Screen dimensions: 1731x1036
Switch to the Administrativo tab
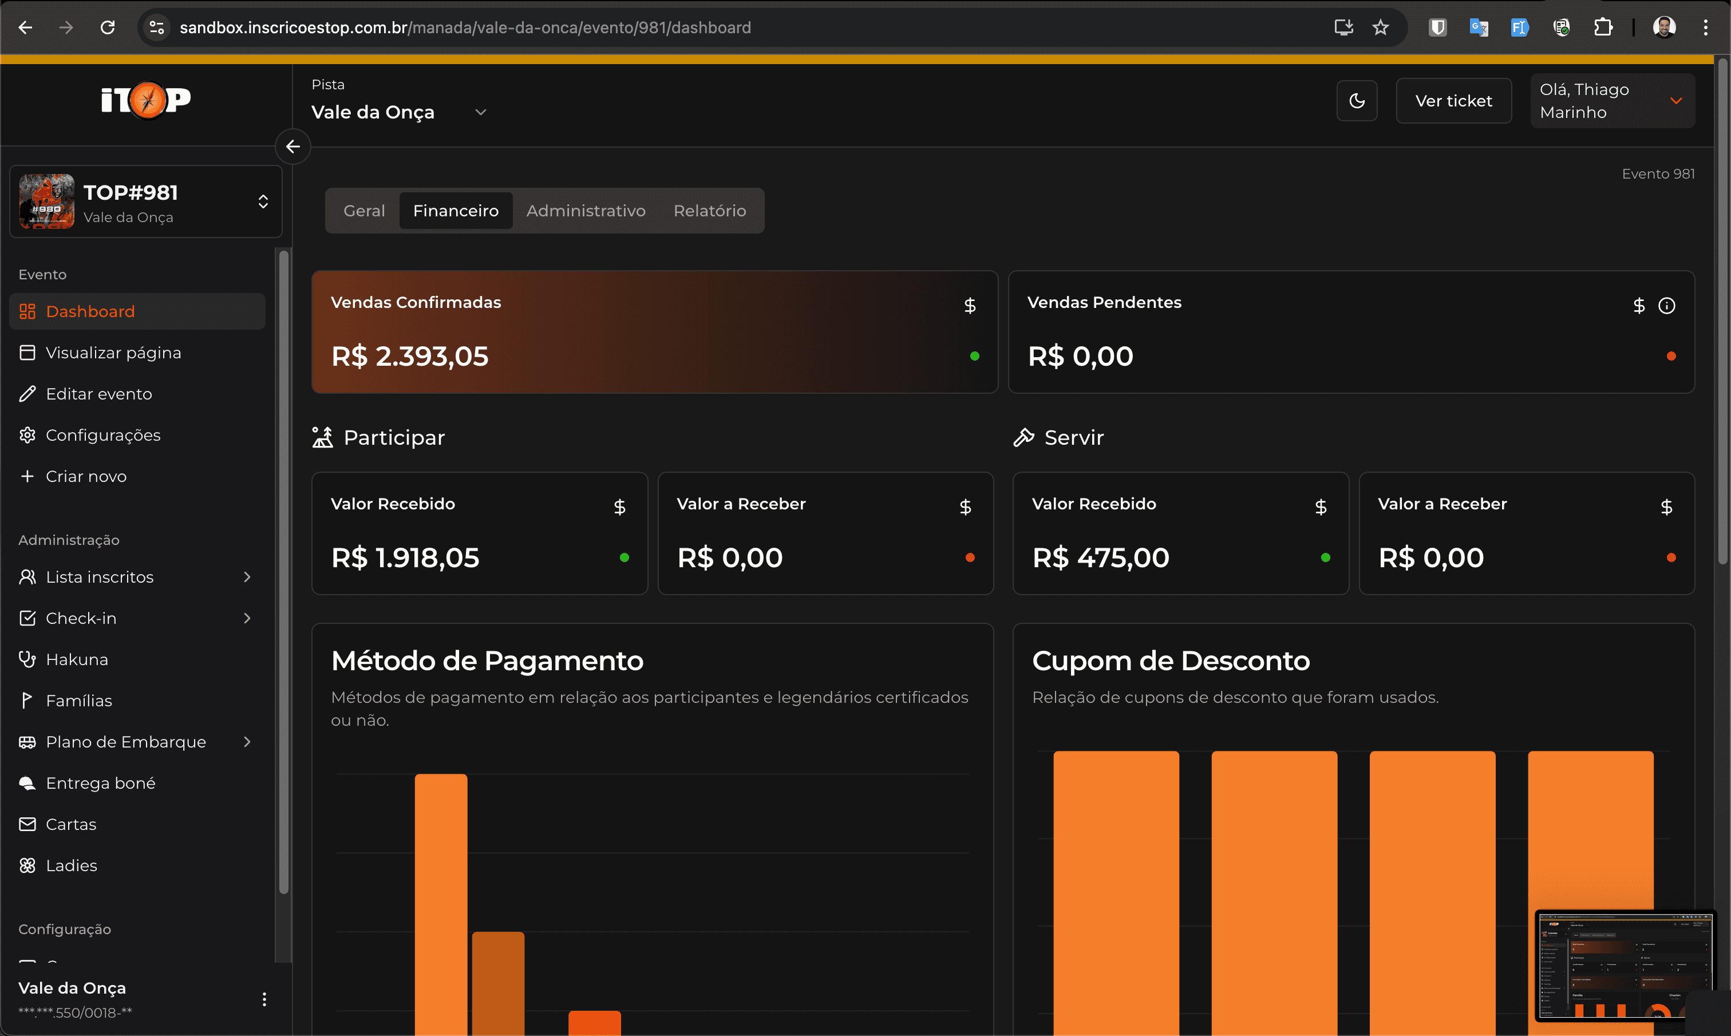click(586, 211)
